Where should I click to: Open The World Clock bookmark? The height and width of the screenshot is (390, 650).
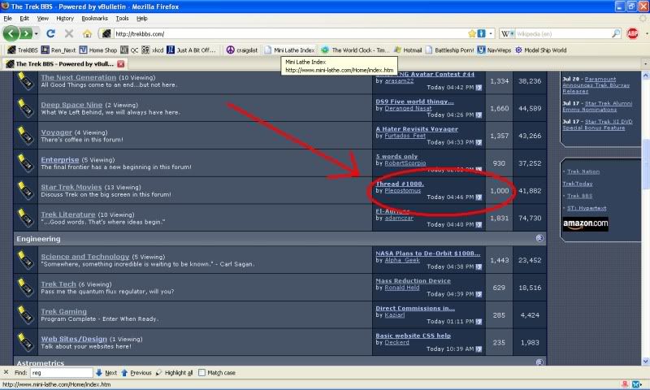pos(355,50)
